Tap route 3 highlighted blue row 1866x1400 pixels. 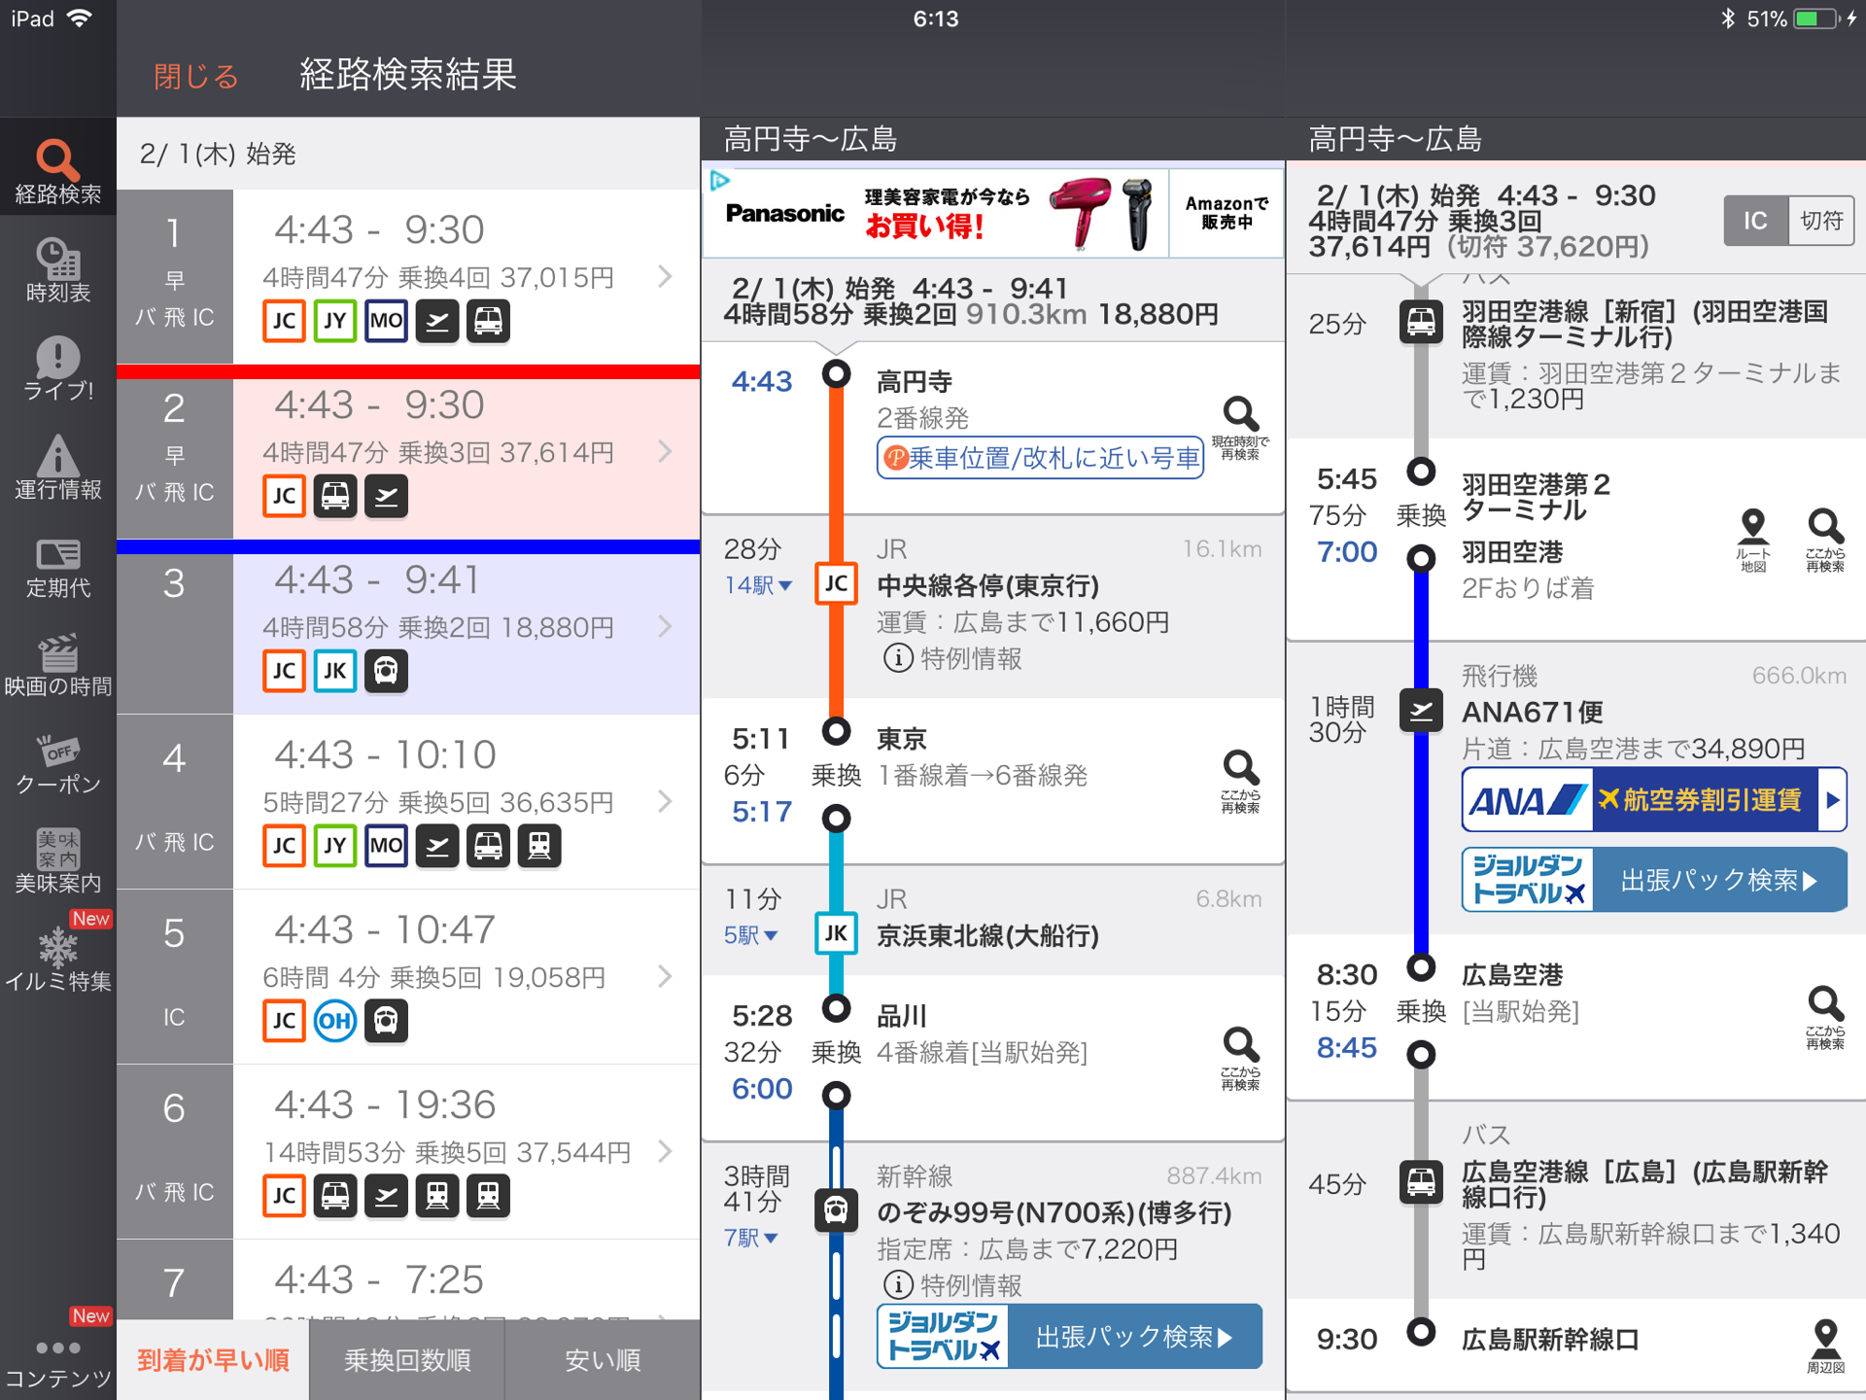(x=408, y=632)
